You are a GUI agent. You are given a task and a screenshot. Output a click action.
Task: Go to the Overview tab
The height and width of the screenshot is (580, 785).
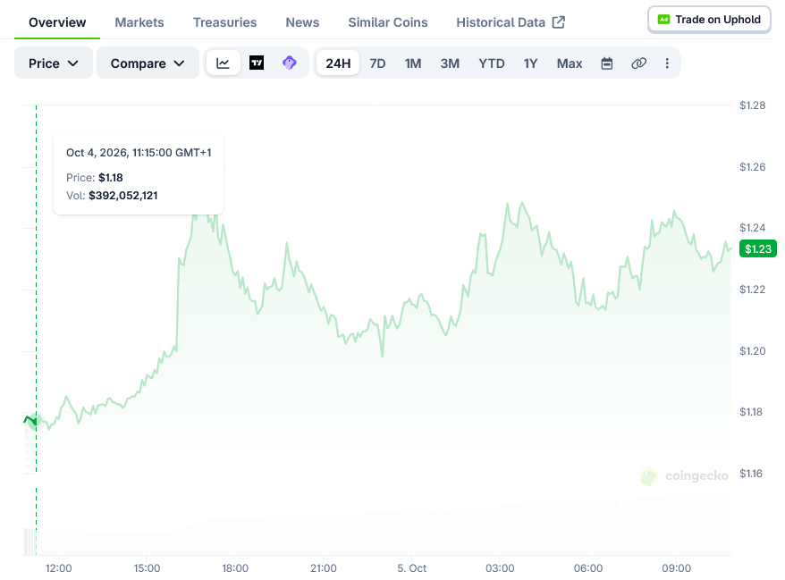coord(57,22)
